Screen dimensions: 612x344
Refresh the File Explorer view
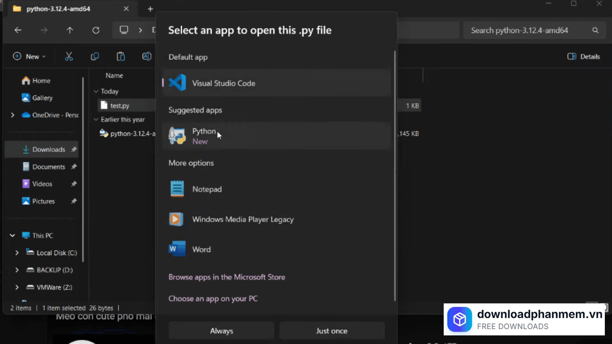(x=96, y=30)
